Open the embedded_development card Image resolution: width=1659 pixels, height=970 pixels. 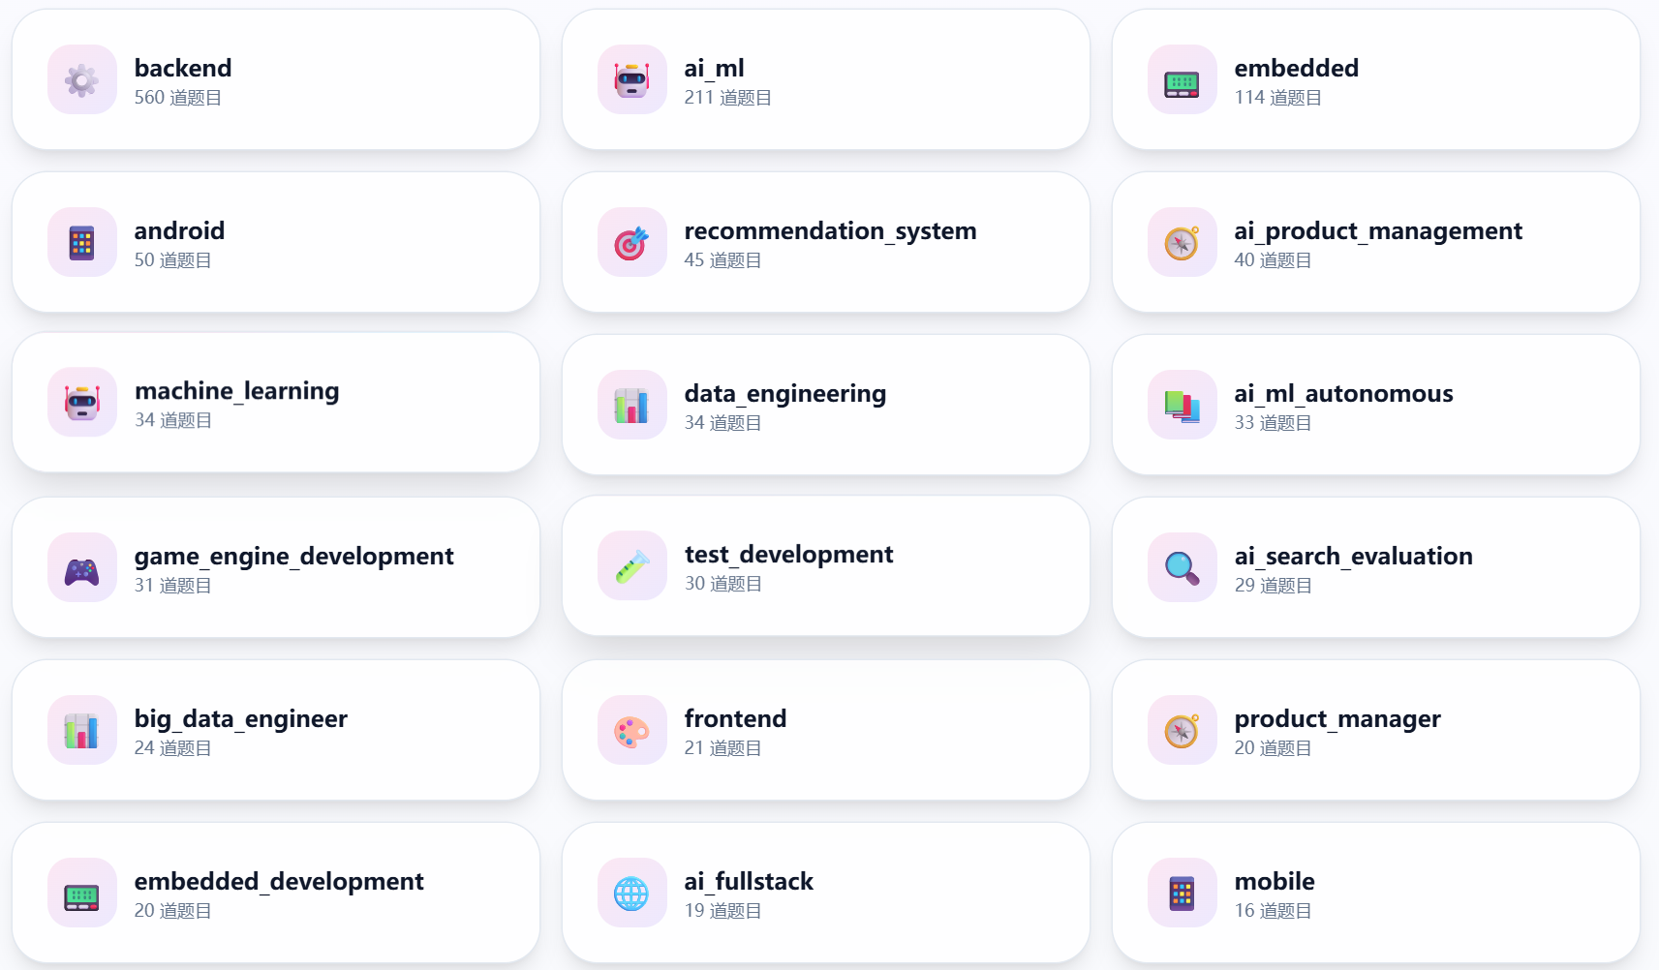276,893
